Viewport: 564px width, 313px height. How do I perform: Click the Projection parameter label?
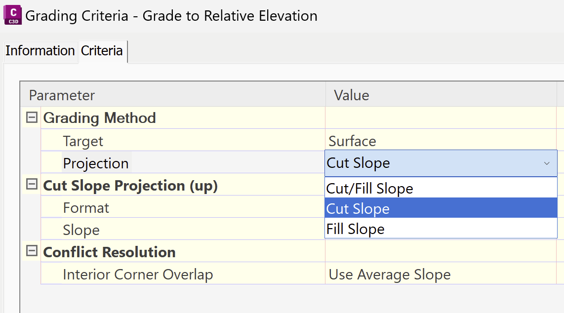(x=96, y=163)
